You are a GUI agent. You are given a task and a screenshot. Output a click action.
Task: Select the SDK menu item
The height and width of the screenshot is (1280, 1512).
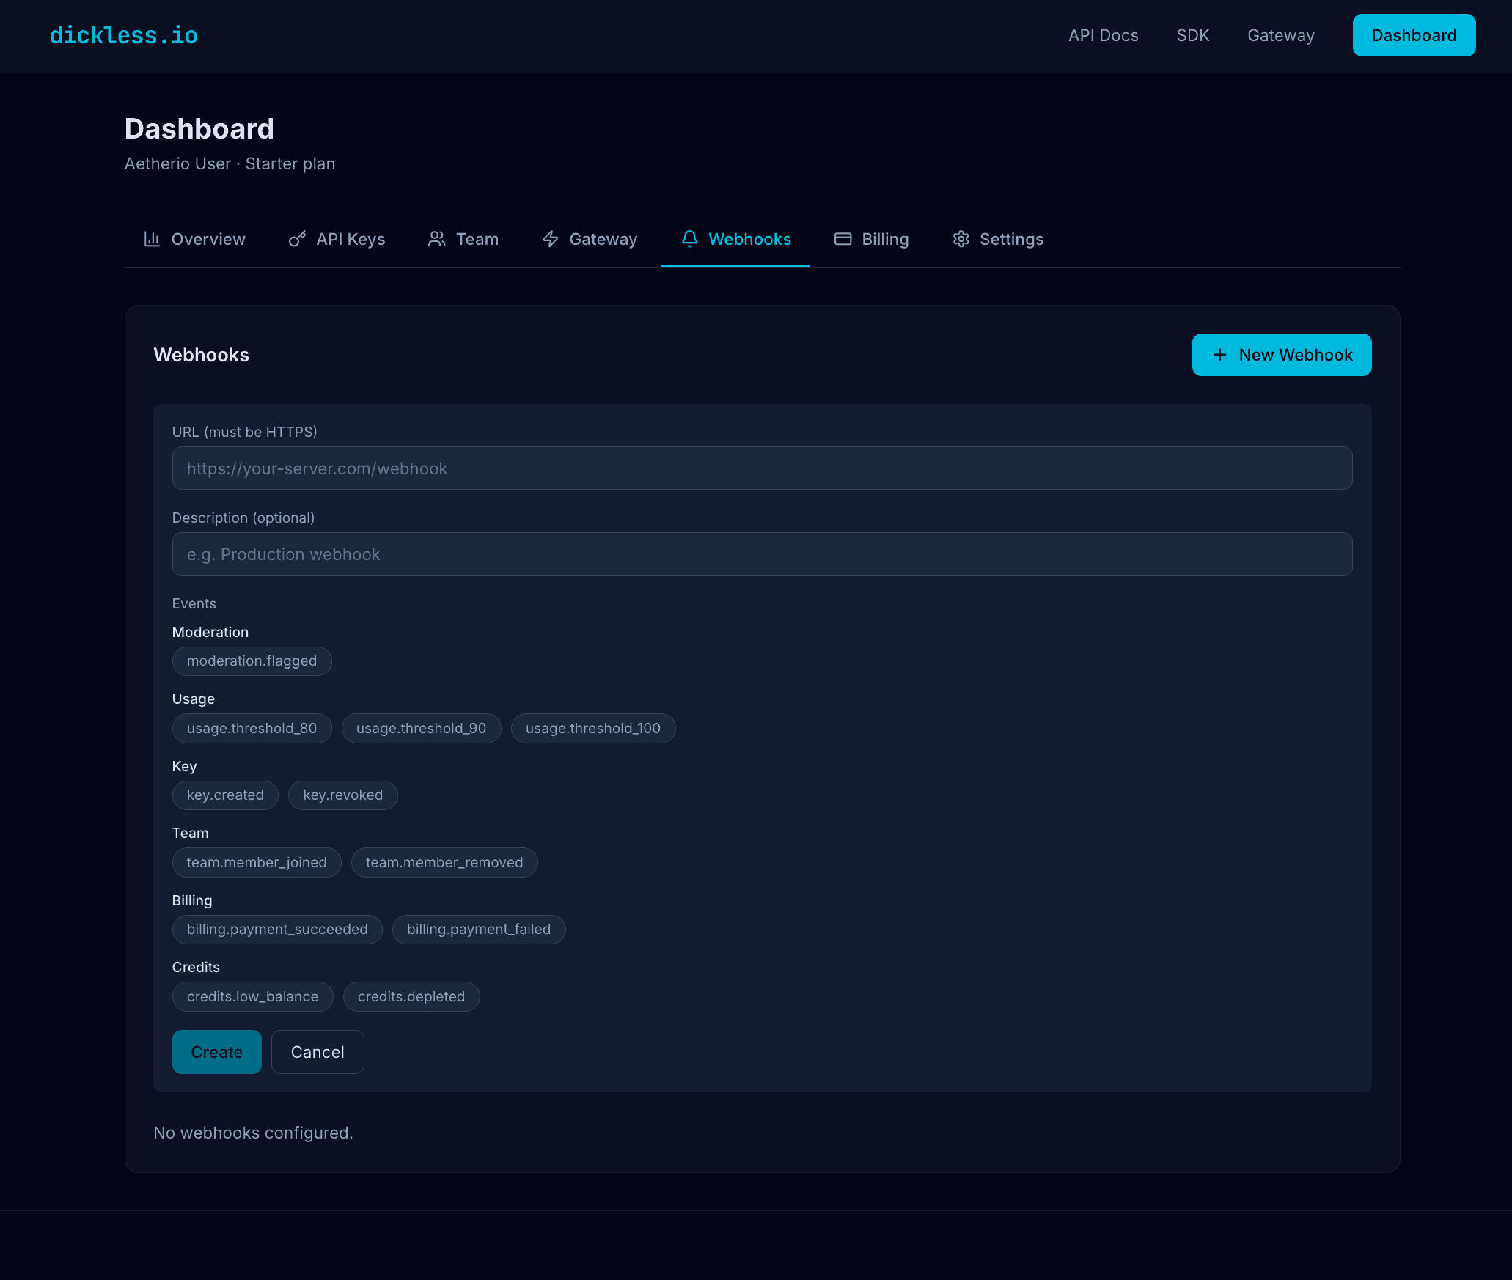tap(1193, 34)
